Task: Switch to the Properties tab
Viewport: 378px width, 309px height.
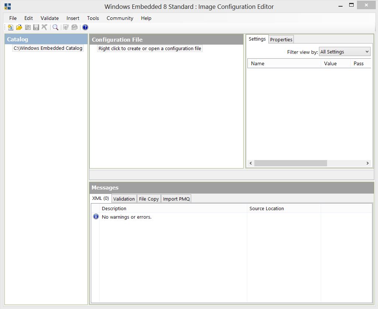Action: click(281, 39)
